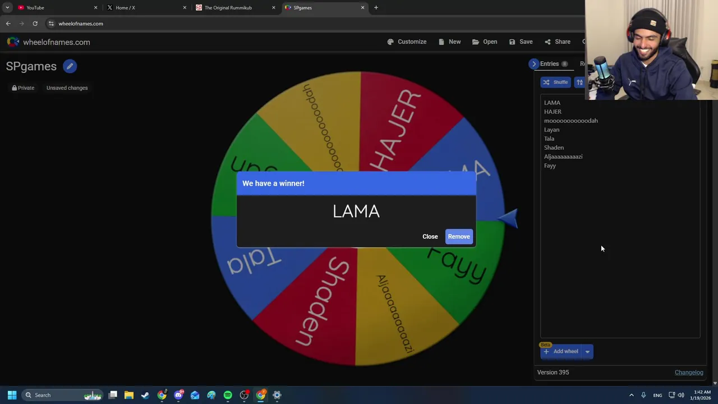View site information icon in address bar
The height and width of the screenshot is (404, 718).
click(x=51, y=24)
